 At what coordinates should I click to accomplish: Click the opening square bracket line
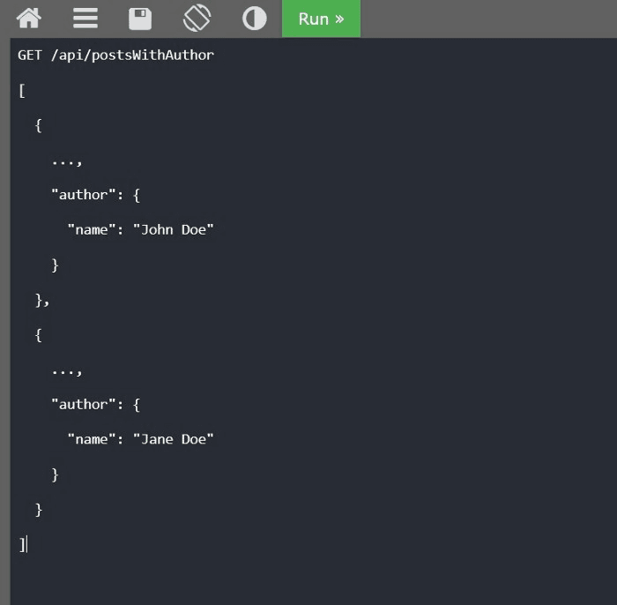coord(21,91)
